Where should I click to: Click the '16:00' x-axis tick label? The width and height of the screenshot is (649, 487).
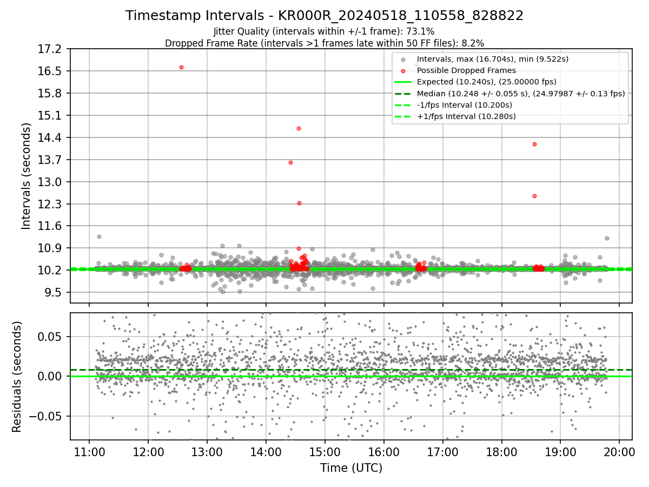click(x=383, y=453)
